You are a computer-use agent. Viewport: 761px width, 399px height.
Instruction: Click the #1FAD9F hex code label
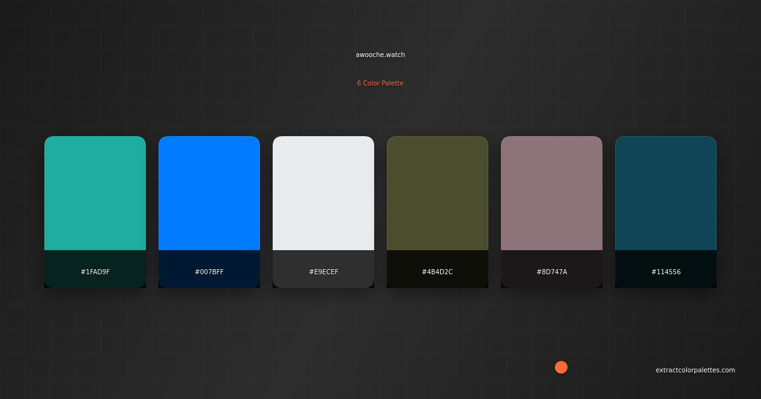click(x=95, y=272)
